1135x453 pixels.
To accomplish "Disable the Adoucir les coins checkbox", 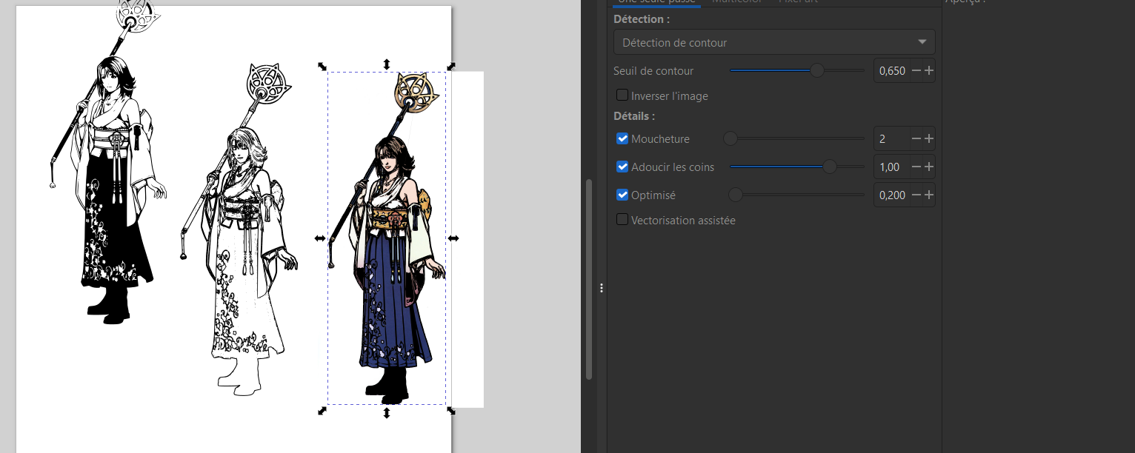I will pyautogui.click(x=622, y=167).
